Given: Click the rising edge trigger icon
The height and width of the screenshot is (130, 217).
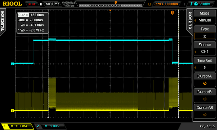Looking at the screenshot, I should pyautogui.click(x=191, y=4).
